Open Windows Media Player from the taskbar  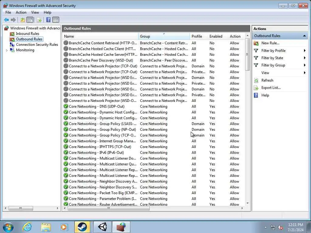64,227
